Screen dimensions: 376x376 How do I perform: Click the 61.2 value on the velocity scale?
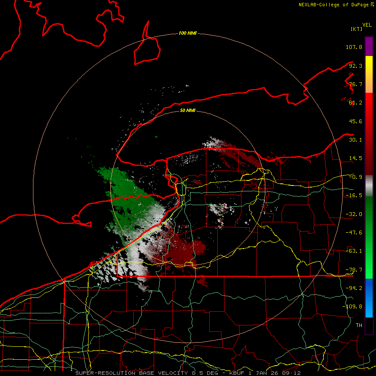pos(356,103)
